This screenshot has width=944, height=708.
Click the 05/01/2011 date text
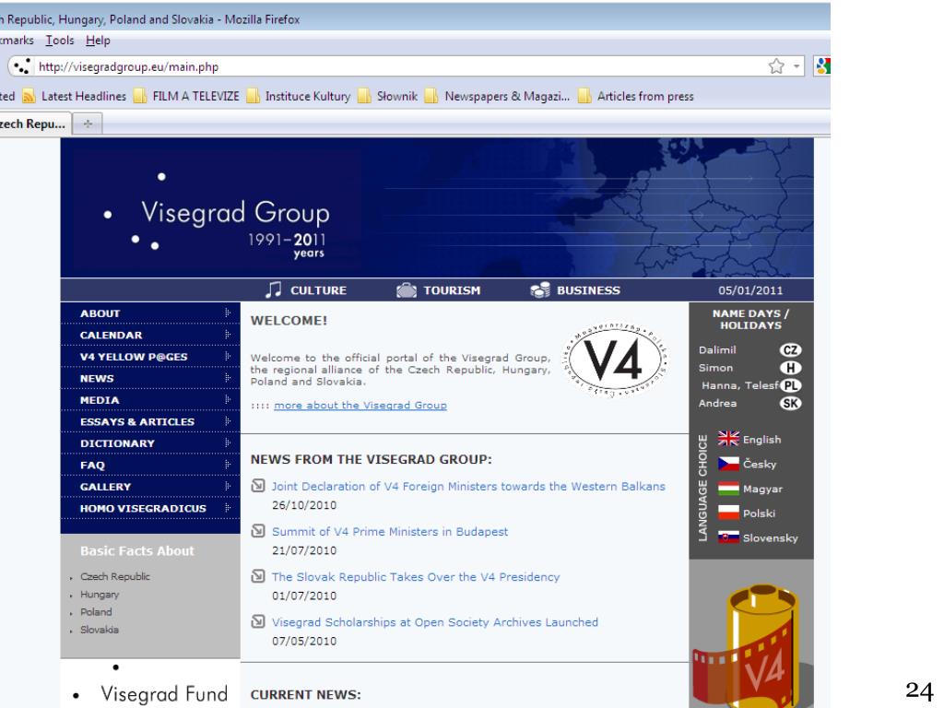(750, 290)
